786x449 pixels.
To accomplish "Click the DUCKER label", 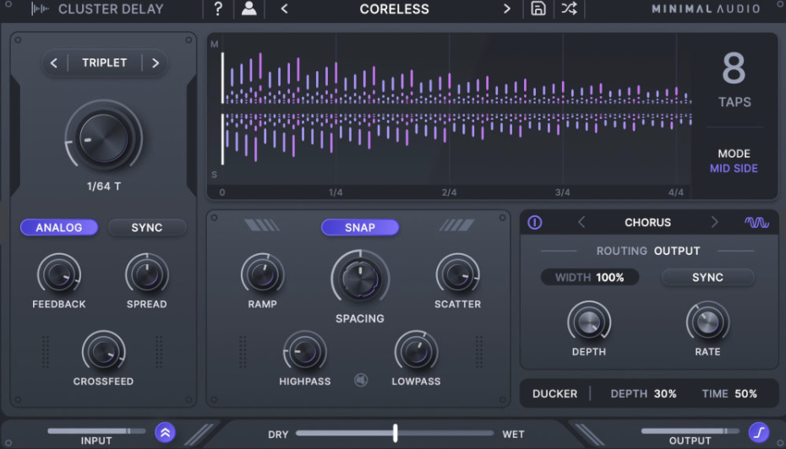I will pyautogui.click(x=555, y=394).
